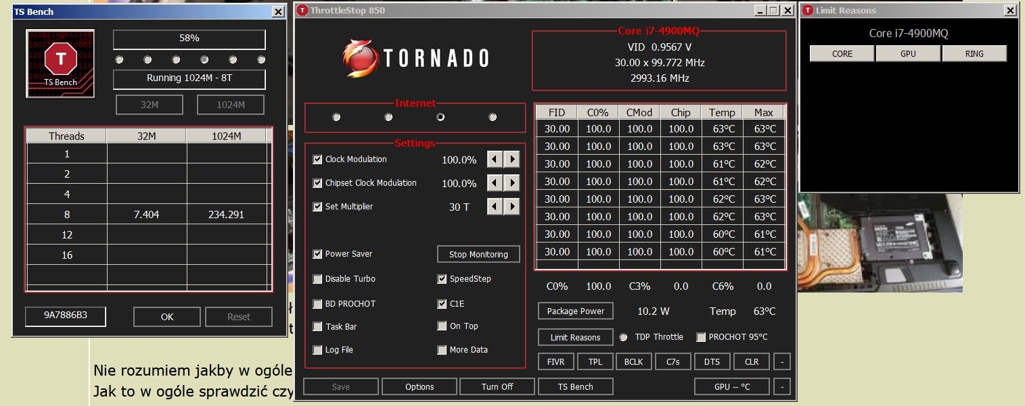Click minus button next to GPU
The image size is (1025, 406).
point(781,386)
